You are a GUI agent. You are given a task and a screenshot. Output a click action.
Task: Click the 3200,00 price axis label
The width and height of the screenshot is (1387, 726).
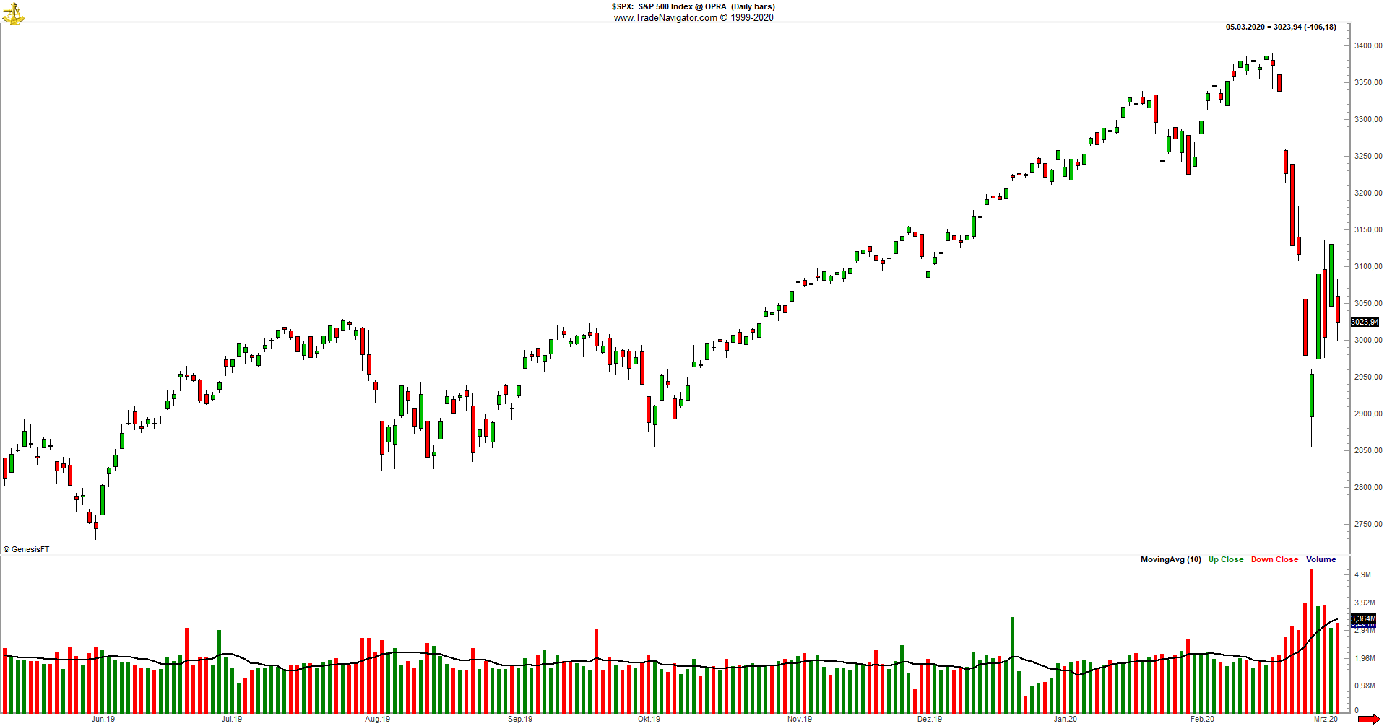click(x=1368, y=193)
